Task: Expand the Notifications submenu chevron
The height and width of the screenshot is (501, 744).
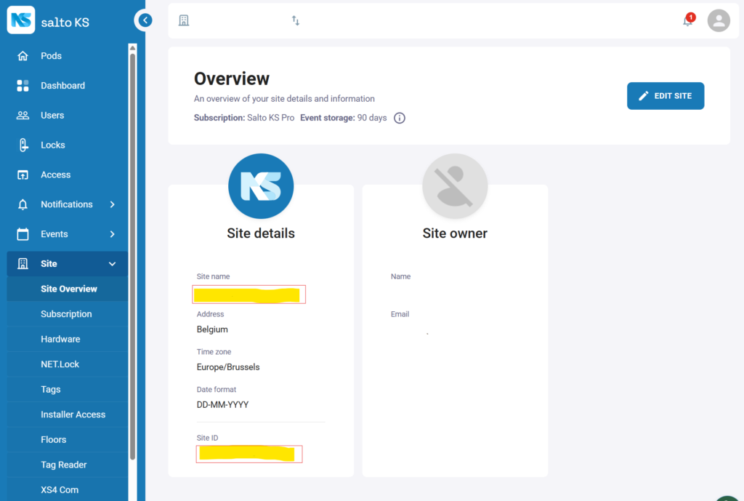Action: [x=112, y=205]
